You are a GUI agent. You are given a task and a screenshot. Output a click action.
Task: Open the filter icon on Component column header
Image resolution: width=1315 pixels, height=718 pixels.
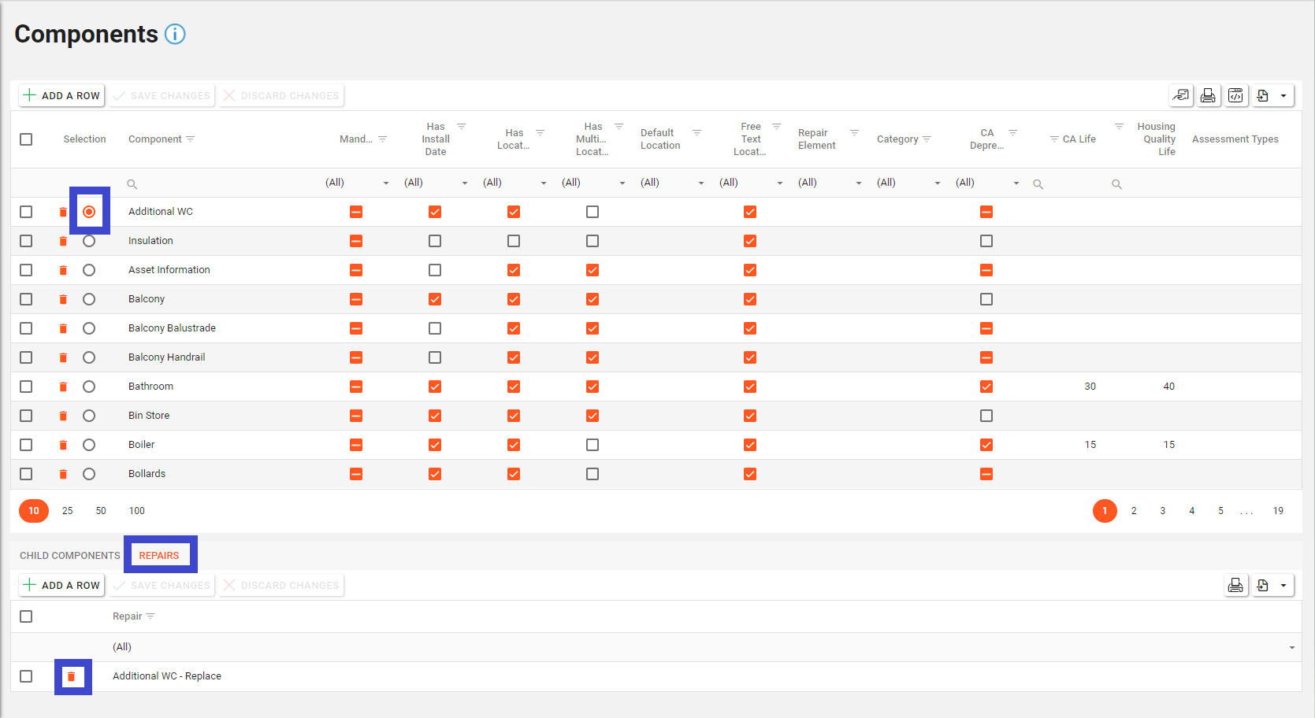coord(191,139)
